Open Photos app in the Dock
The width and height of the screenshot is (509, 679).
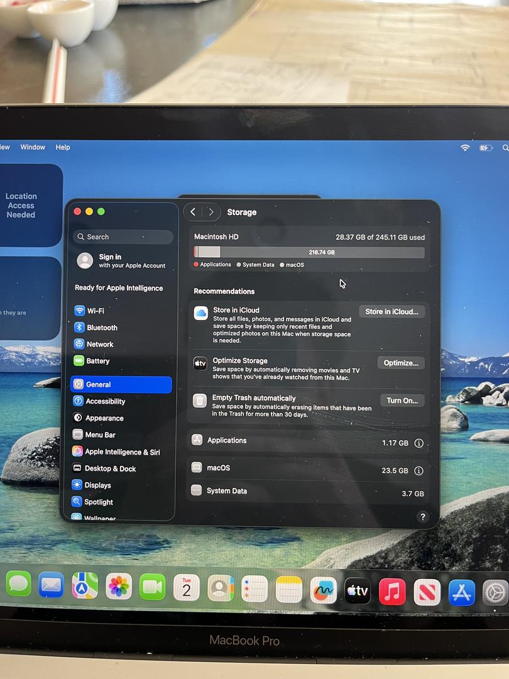[x=119, y=587]
